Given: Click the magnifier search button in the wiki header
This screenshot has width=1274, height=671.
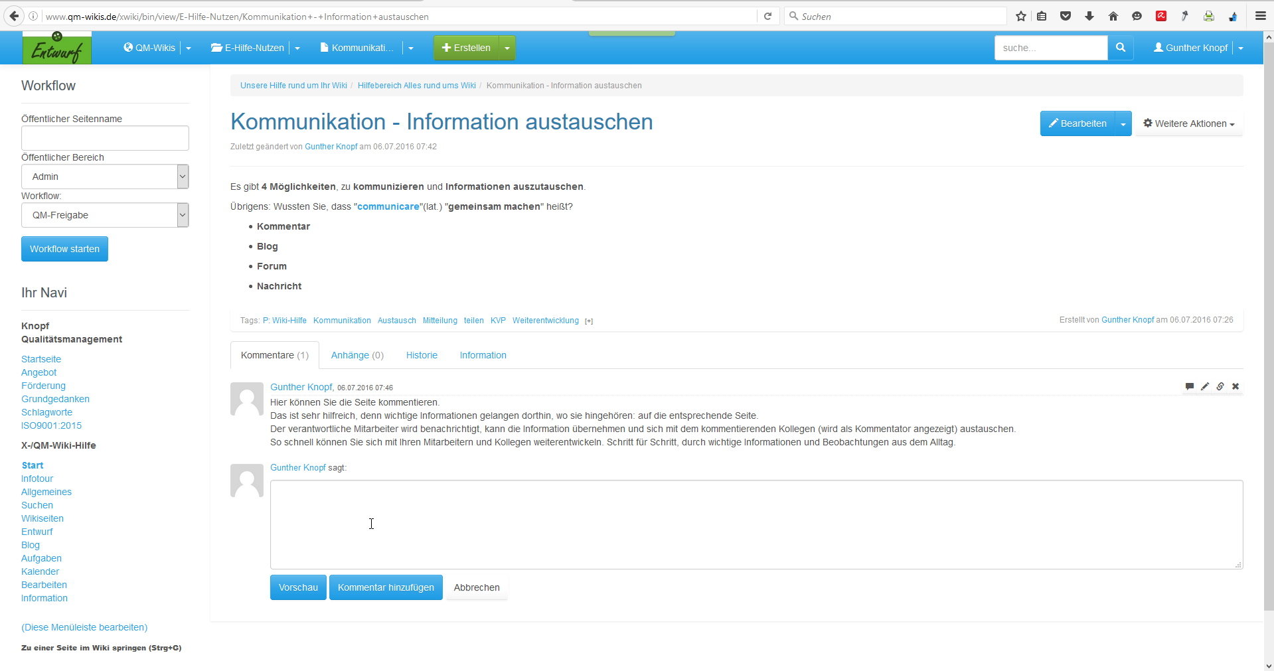Looking at the screenshot, I should (1121, 48).
